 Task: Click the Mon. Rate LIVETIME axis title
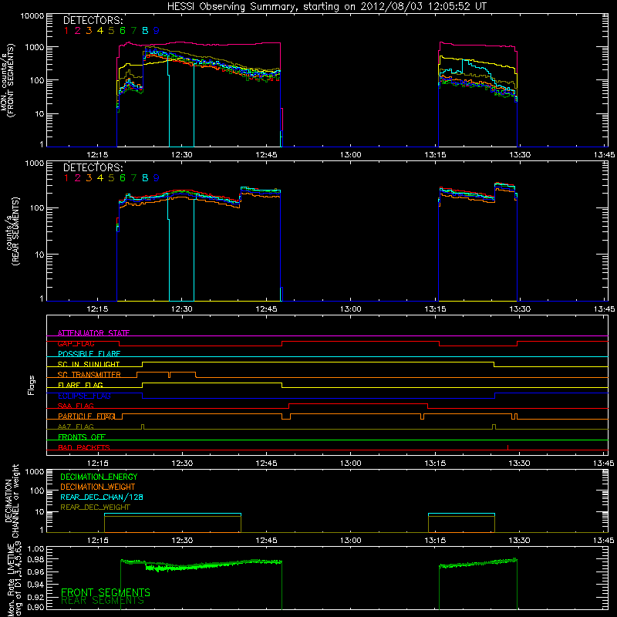pos(14,580)
